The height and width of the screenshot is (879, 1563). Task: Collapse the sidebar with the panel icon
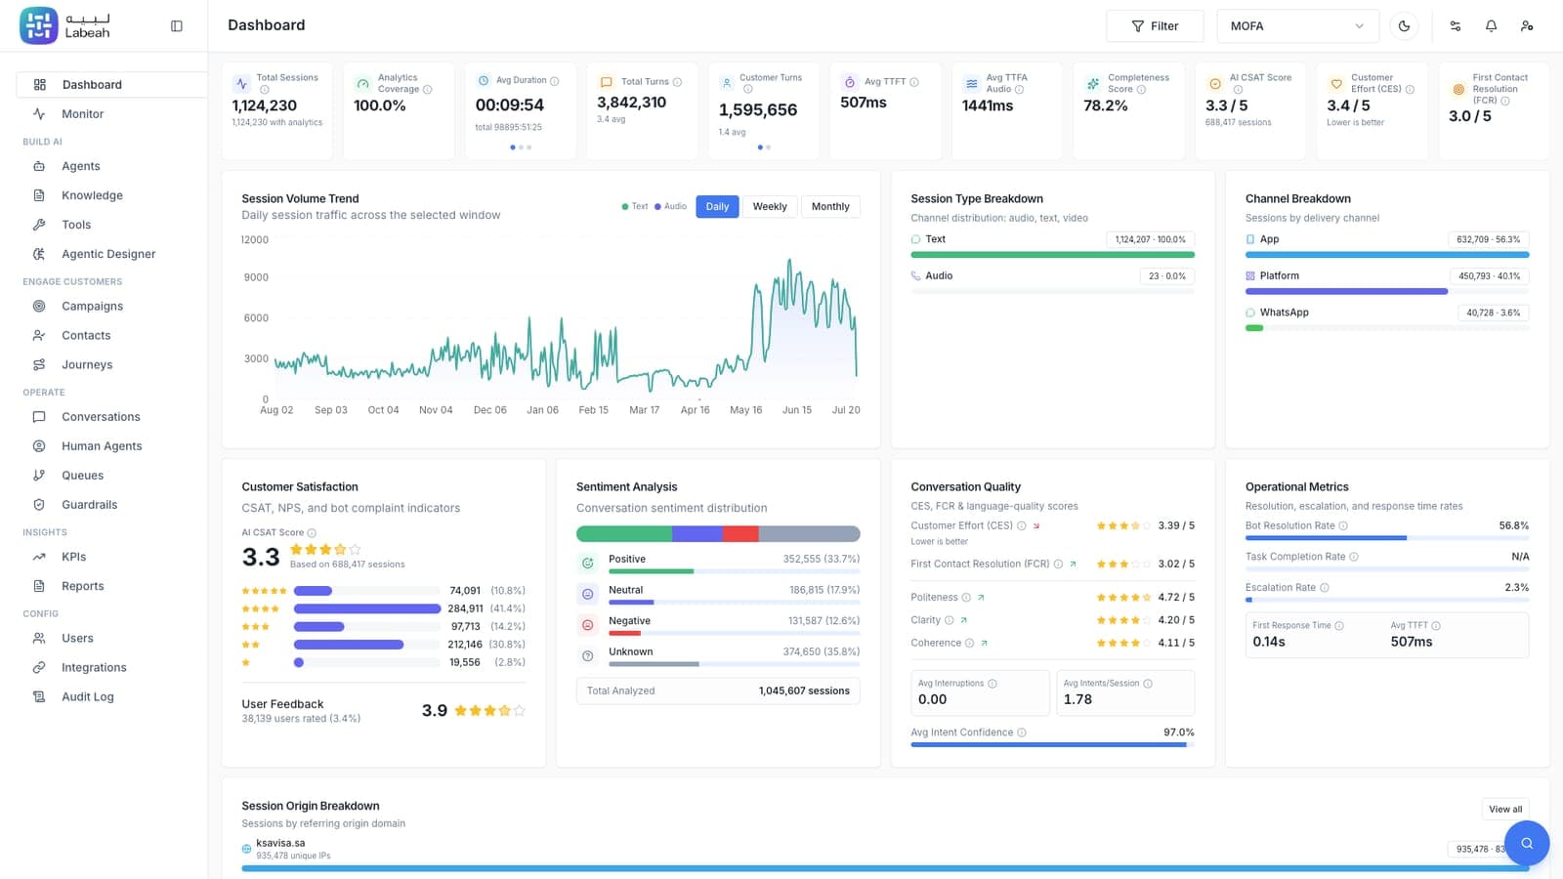[x=177, y=26]
